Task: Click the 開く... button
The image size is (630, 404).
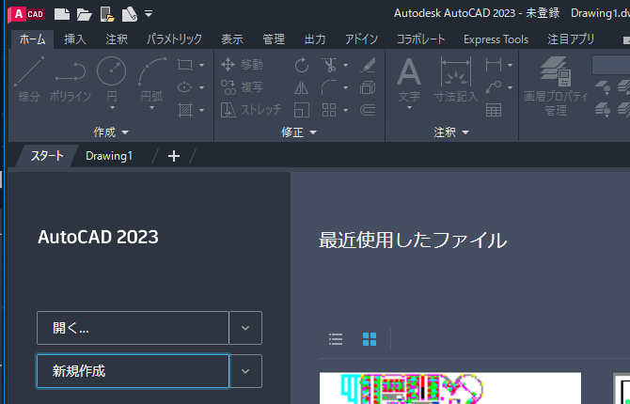Action: [133, 328]
